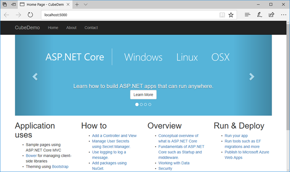Image resolution: width=290 pixels, height=172 pixels.
Task: Select the second carousel indicator dot
Action: [141, 104]
